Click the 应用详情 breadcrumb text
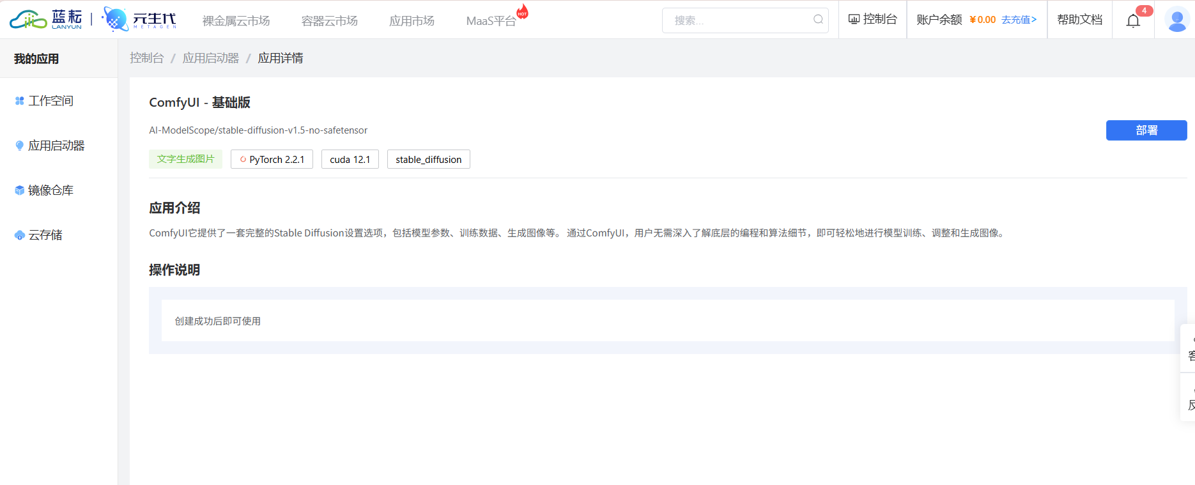 click(x=281, y=58)
